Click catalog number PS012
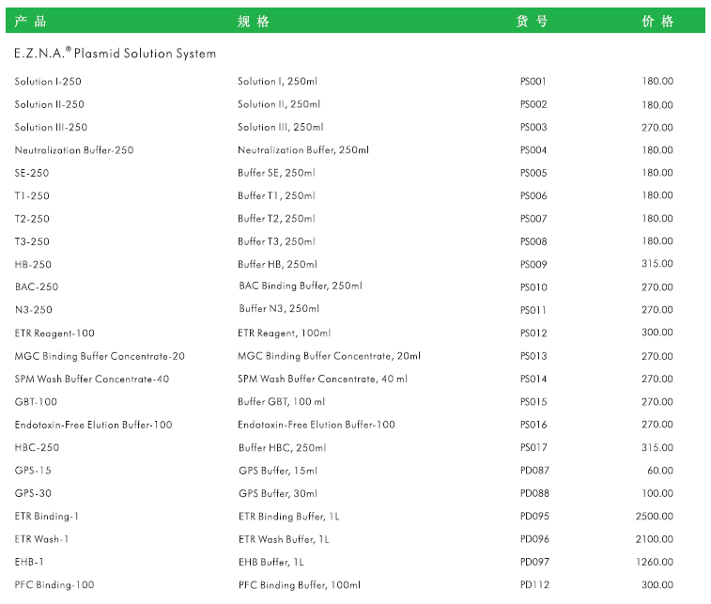Viewport: 711px width, 604px height. [x=533, y=333]
